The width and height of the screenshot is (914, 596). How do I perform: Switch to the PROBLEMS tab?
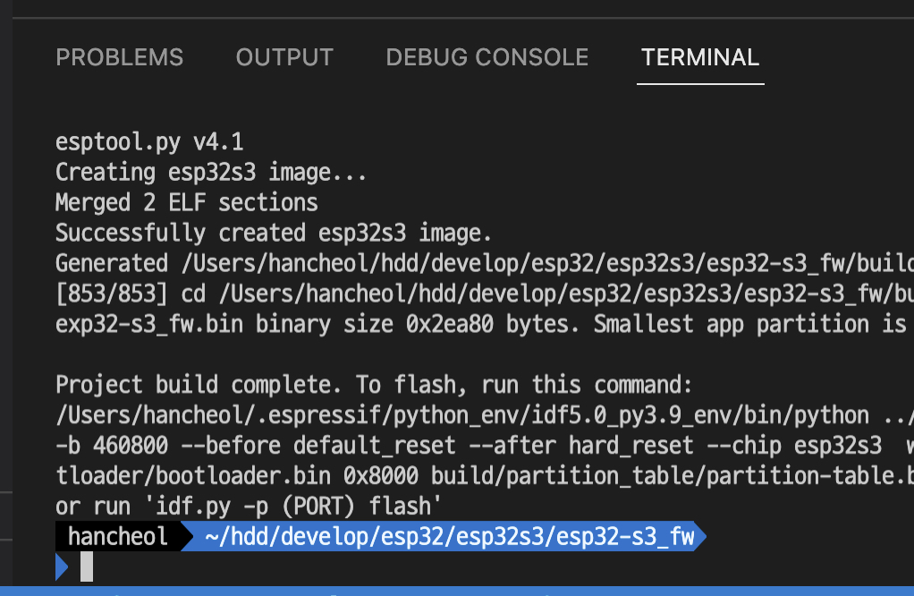pyautogui.click(x=119, y=58)
